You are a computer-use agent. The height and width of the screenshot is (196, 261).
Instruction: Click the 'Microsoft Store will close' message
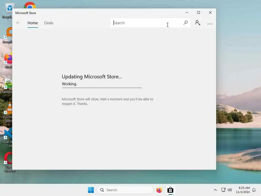(108, 101)
